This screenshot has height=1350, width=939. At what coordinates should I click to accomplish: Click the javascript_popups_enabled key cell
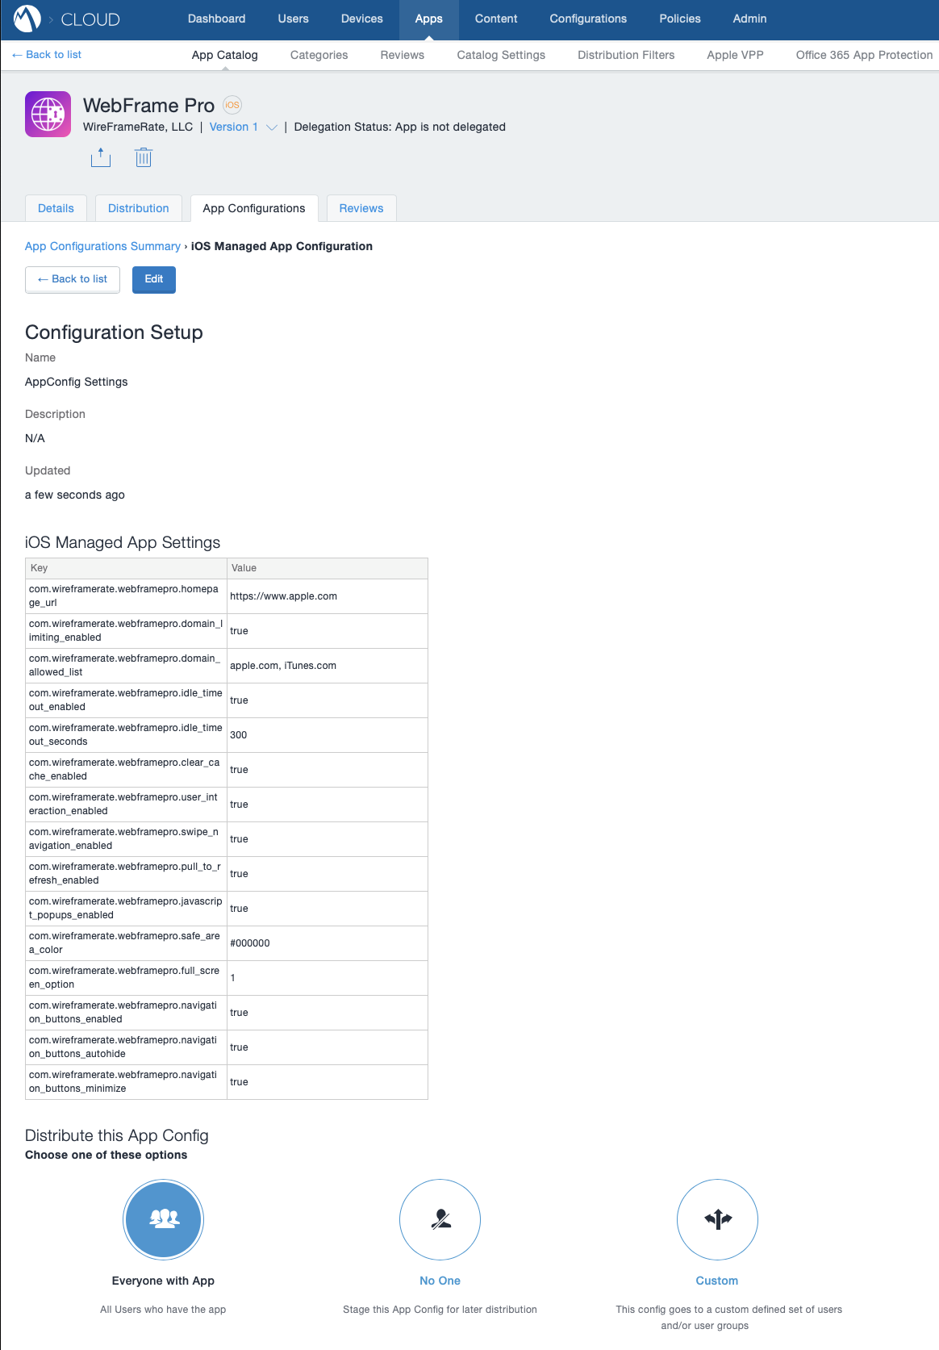(126, 909)
